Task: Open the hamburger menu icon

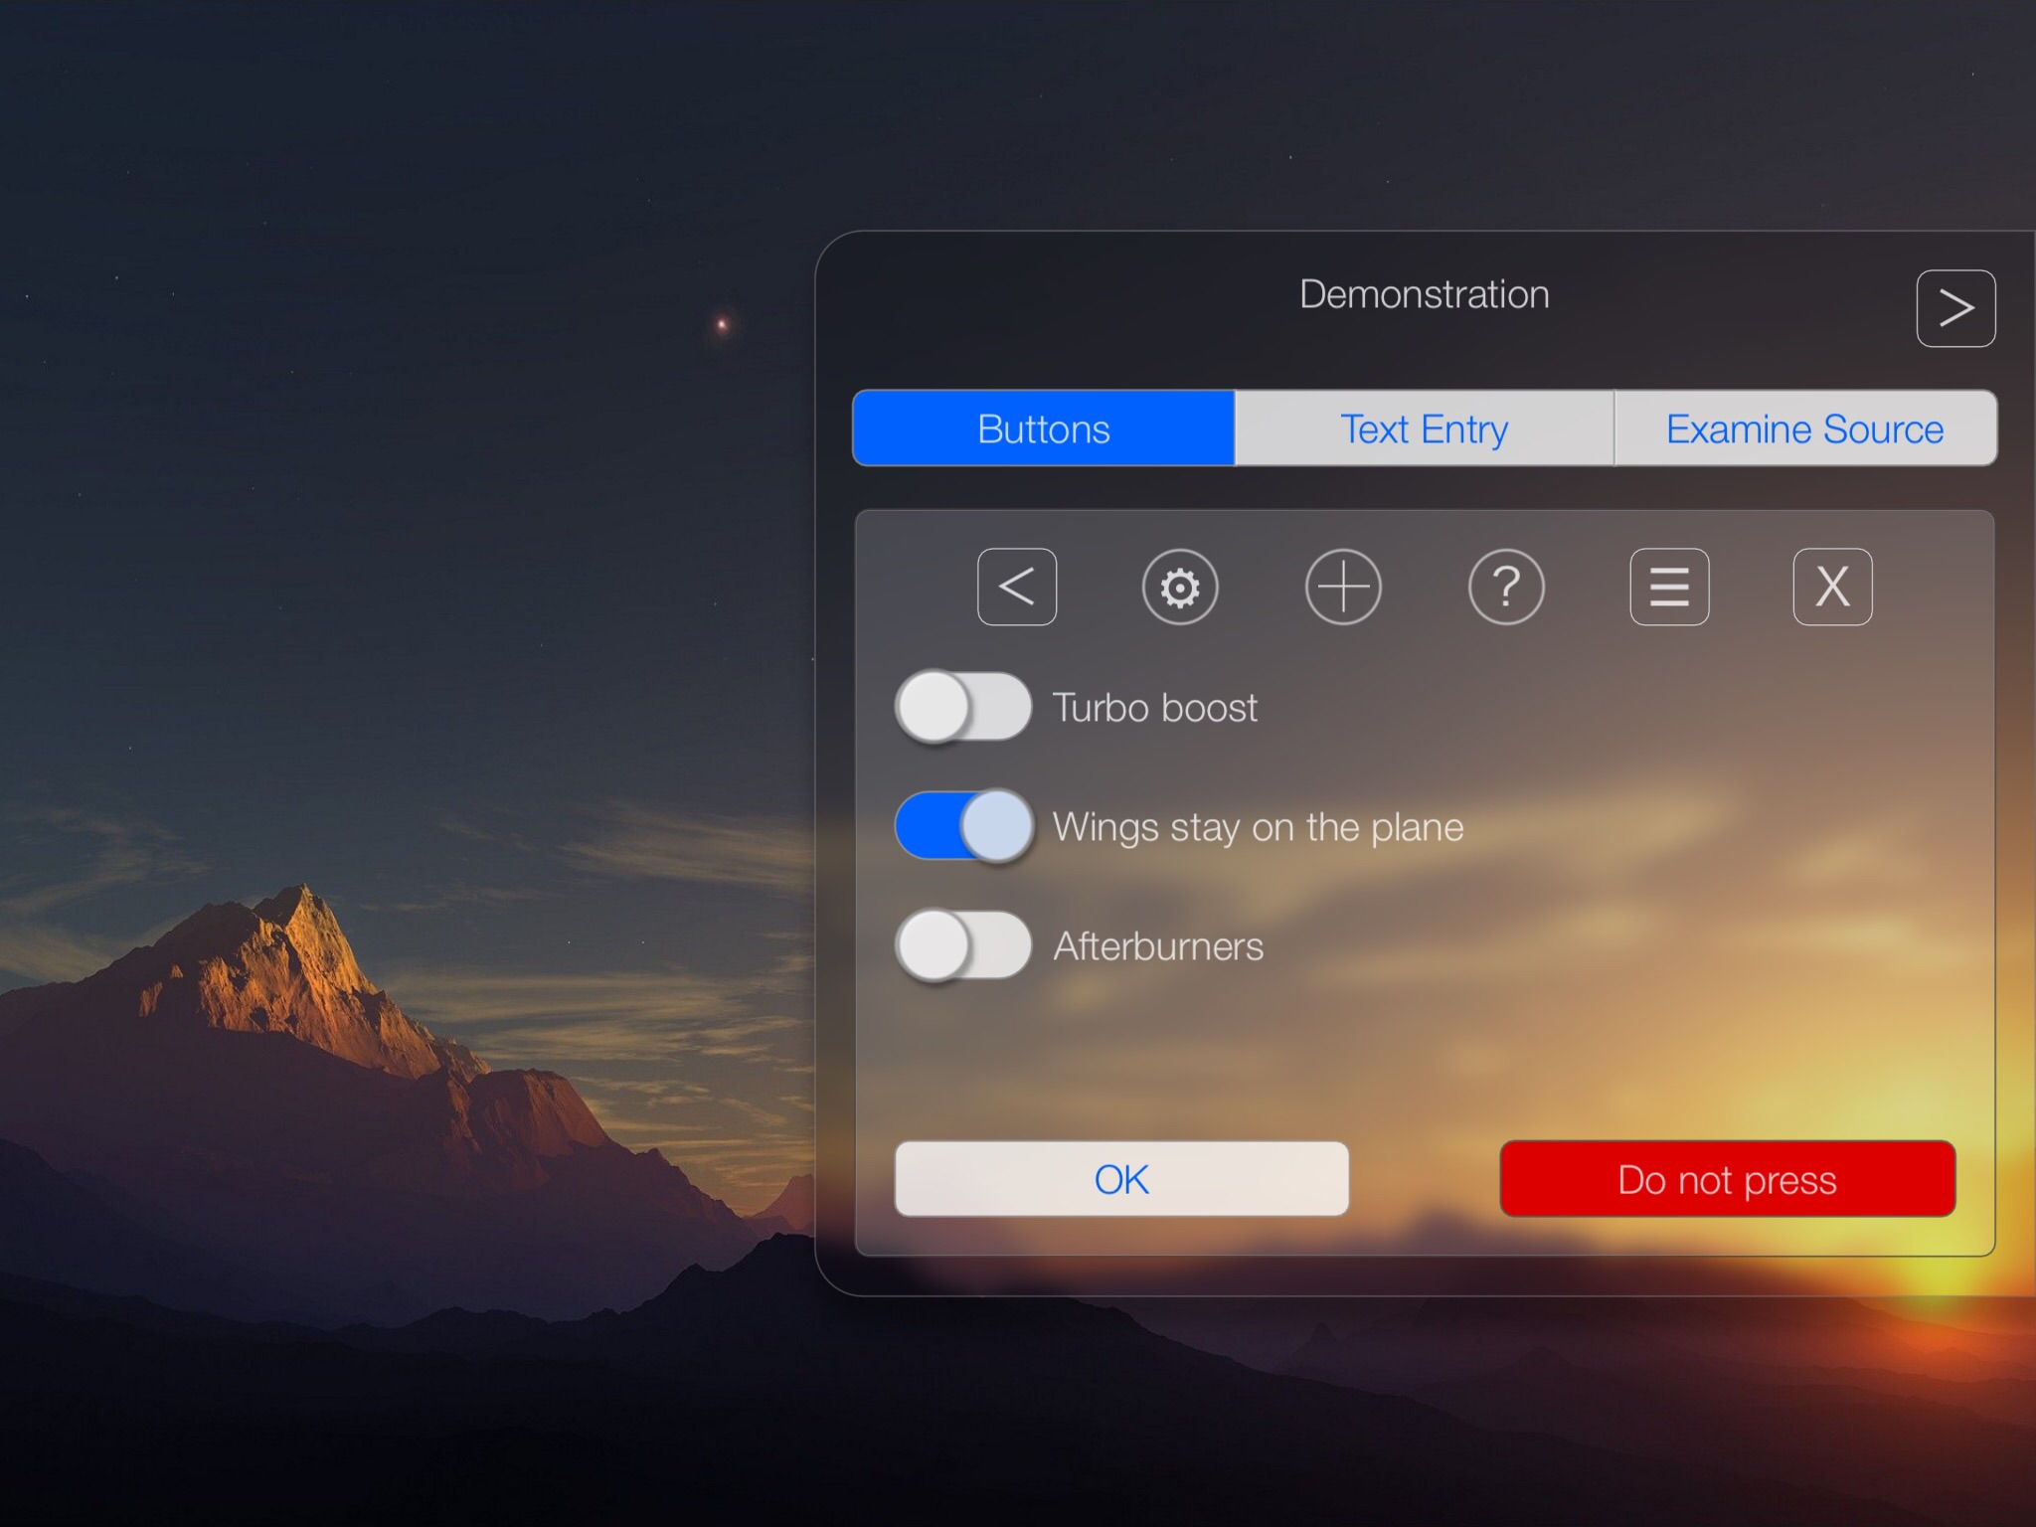Action: click(x=1669, y=587)
